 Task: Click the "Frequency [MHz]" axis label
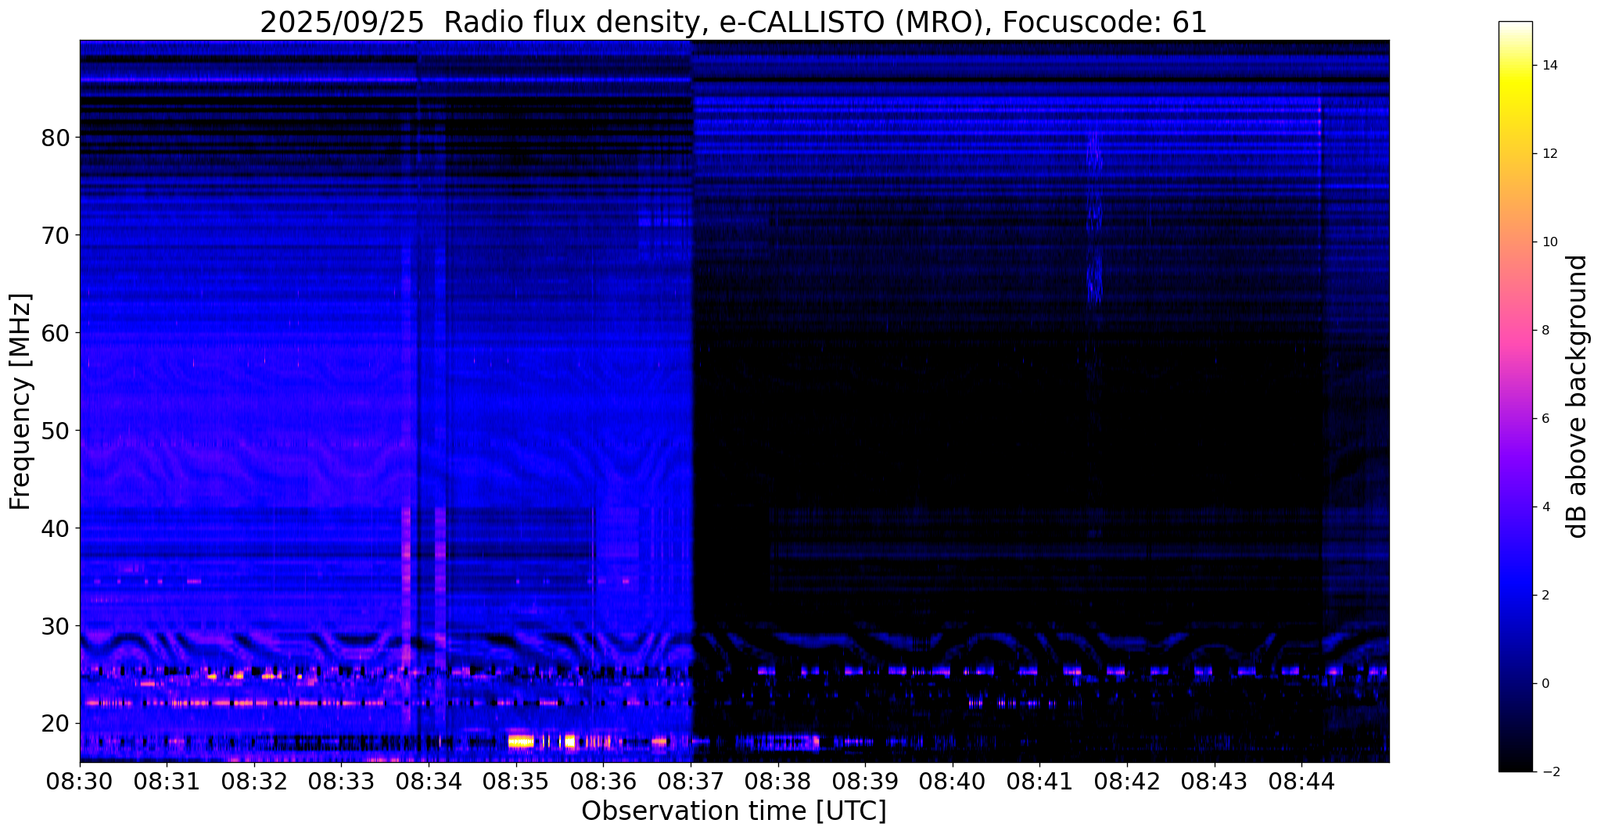pyautogui.click(x=21, y=401)
